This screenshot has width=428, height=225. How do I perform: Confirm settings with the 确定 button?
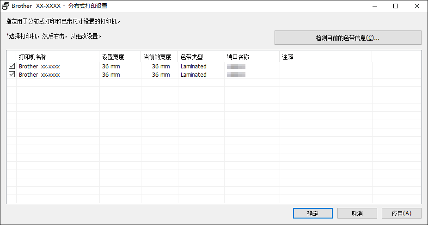(x=312, y=213)
